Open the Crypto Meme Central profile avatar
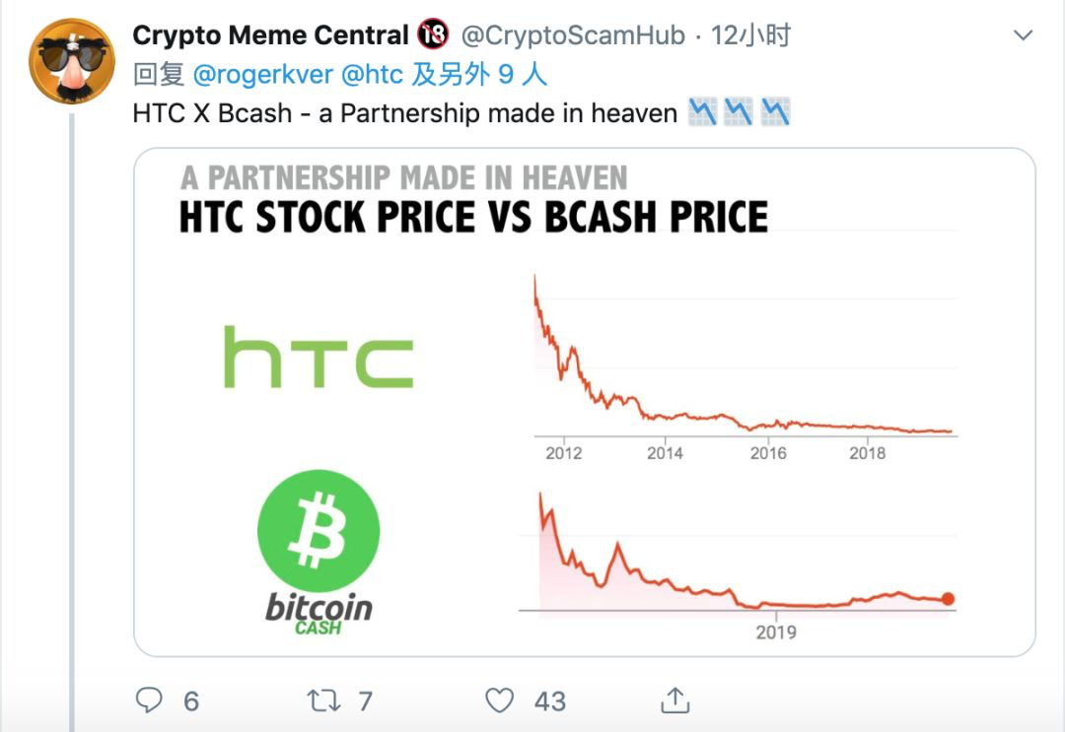Image resolution: width=1065 pixels, height=732 pixels. pos(73,60)
